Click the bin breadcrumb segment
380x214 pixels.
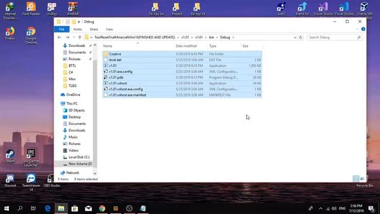pos(211,37)
